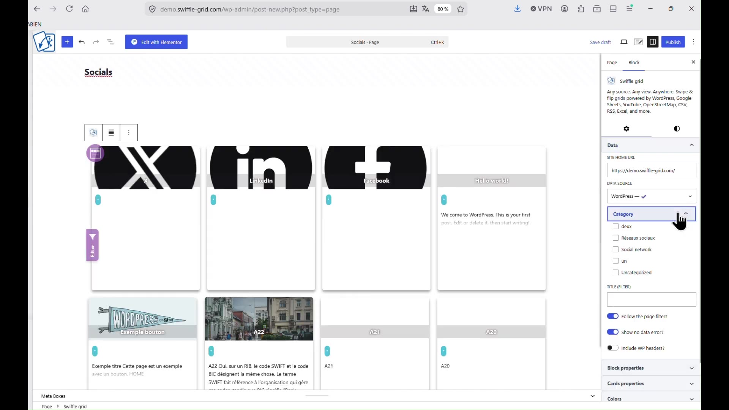
Task: Open the browser zoom 80% control
Action: click(x=443, y=9)
